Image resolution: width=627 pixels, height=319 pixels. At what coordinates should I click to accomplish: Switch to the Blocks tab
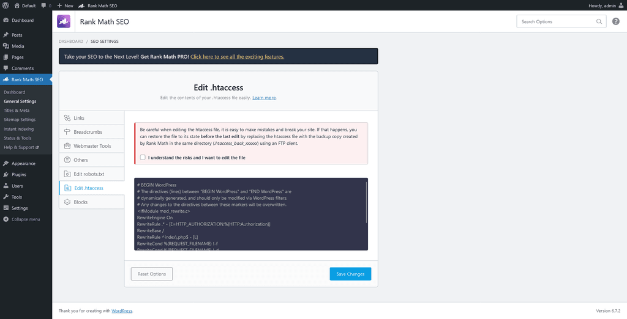pyautogui.click(x=92, y=202)
